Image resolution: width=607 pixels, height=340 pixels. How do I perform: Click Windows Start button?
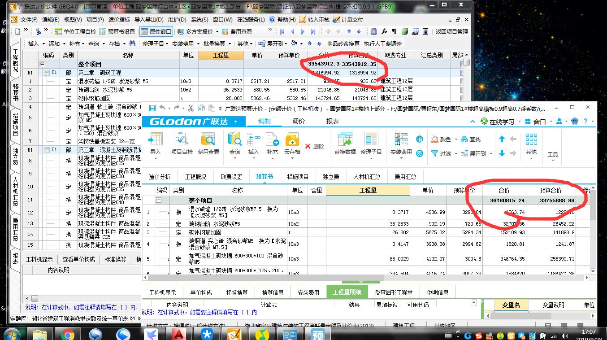coord(12,334)
